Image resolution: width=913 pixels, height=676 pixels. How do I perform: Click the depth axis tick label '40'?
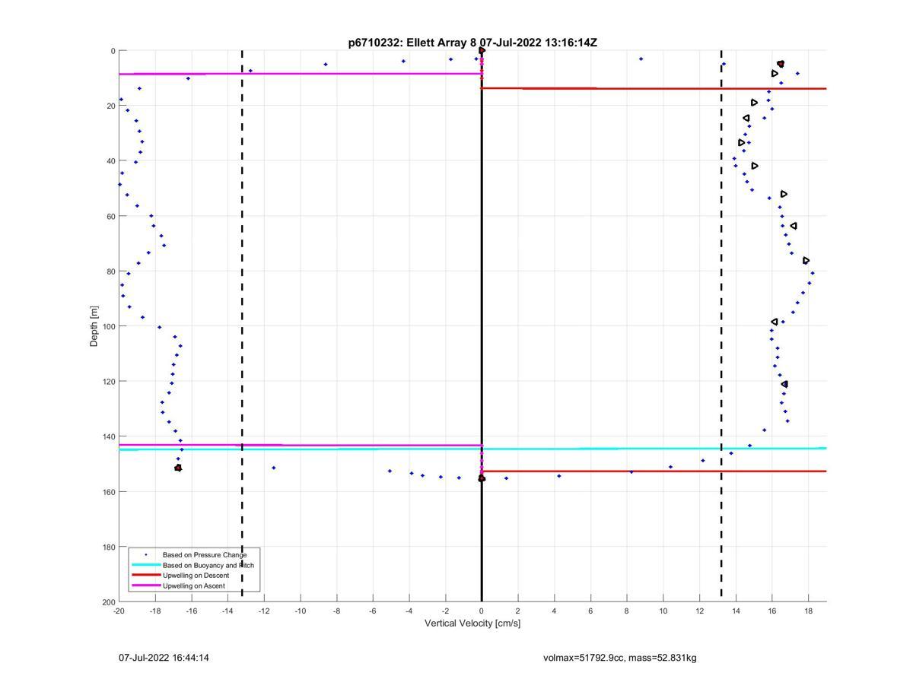click(x=110, y=161)
